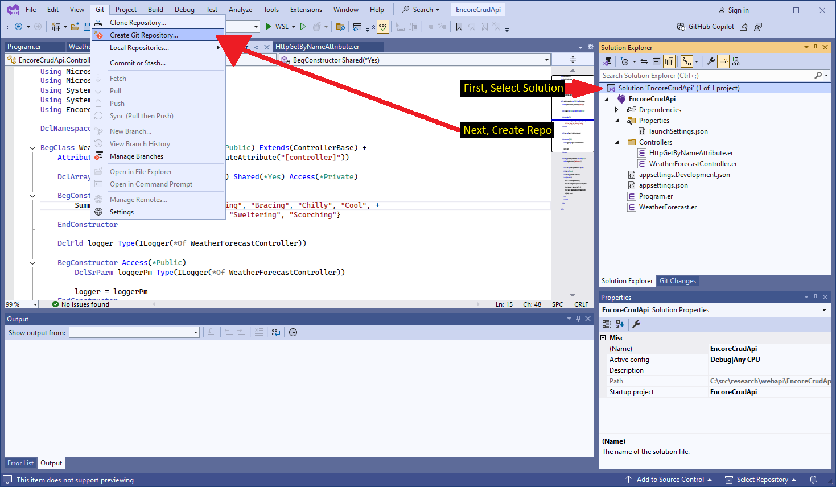Open Solution Explorer search options dropdown arrow
Image resolution: width=836 pixels, height=487 pixels.
(x=827, y=76)
